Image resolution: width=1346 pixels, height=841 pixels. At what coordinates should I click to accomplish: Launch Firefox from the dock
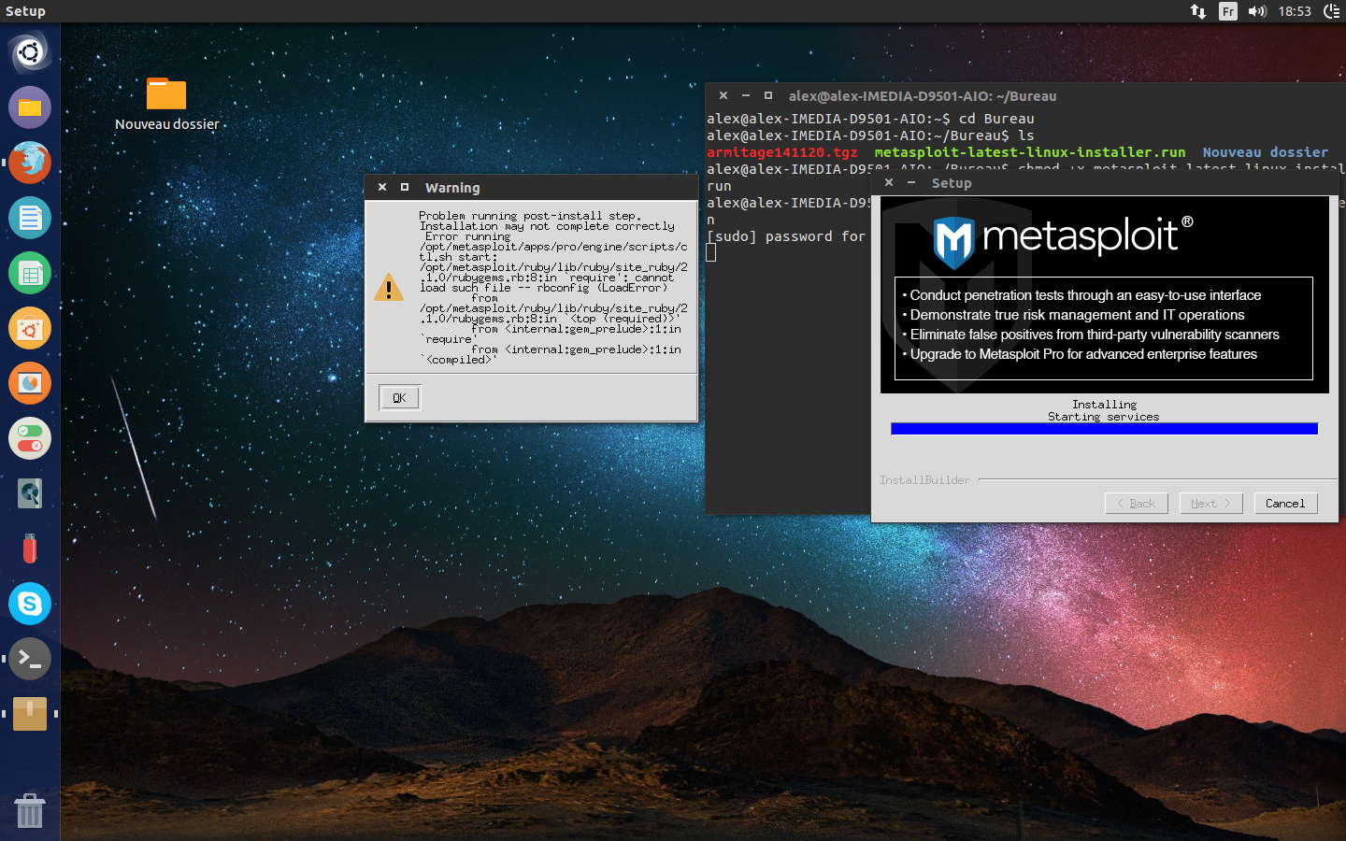click(x=30, y=163)
